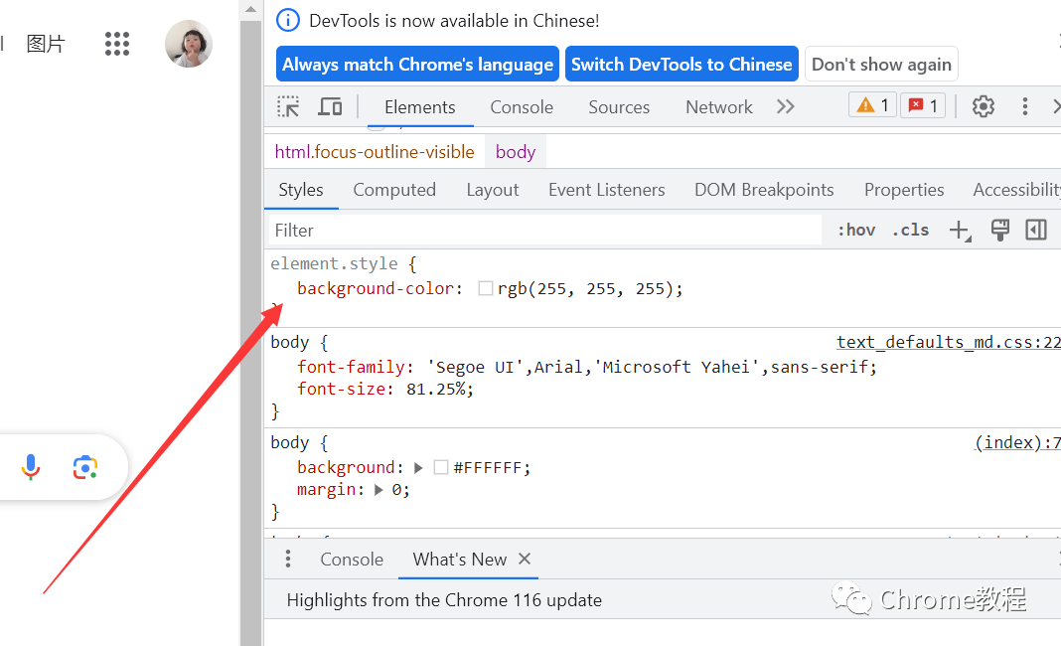Select the body breadcrumb element
1061x646 pixels.
pos(516,152)
